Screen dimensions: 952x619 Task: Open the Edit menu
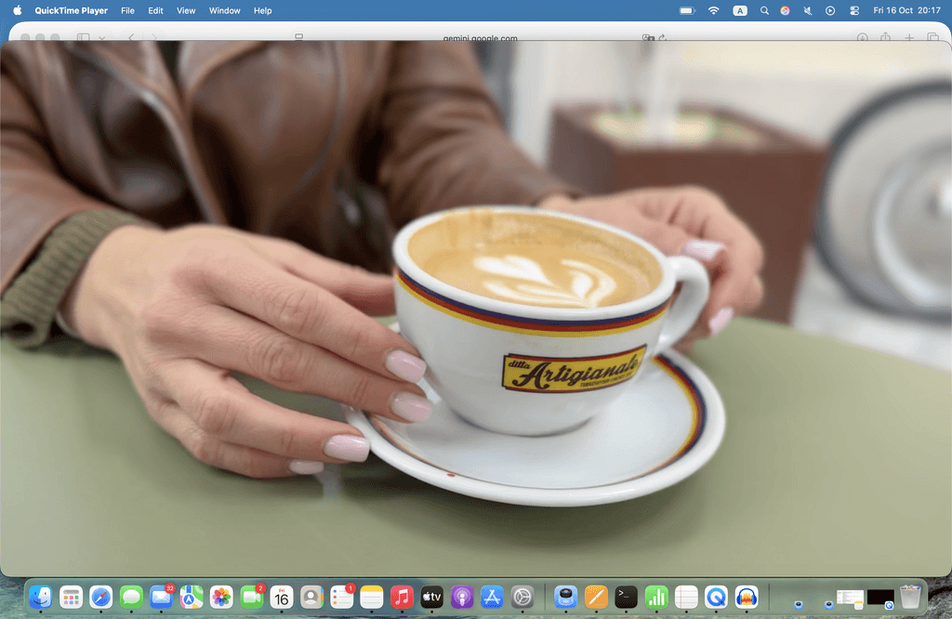coord(155,10)
